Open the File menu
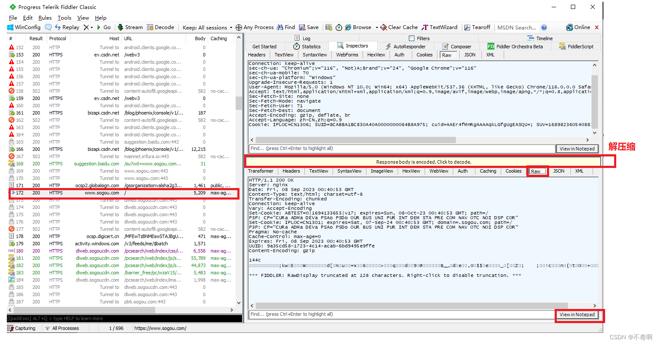 pyautogui.click(x=13, y=18)
